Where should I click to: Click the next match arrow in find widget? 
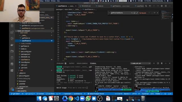click(x=152, y=13)
